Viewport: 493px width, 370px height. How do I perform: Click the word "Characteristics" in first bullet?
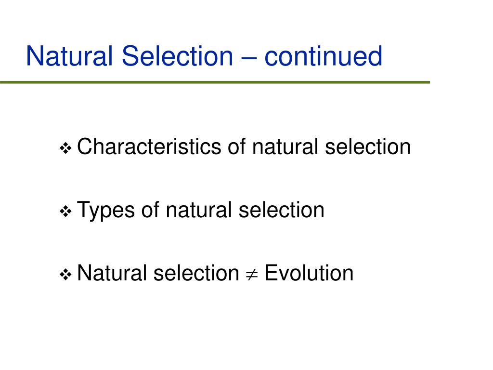coord(149,146)
